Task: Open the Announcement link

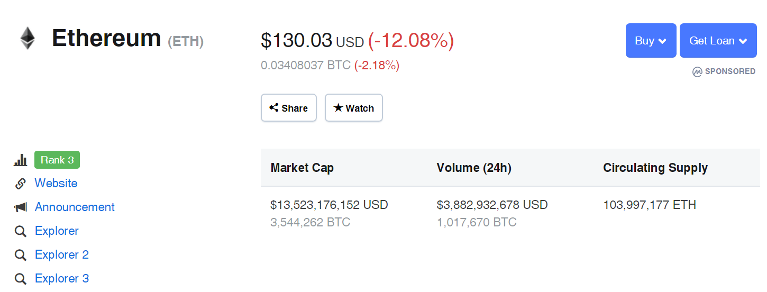Action: pos(75,207)
